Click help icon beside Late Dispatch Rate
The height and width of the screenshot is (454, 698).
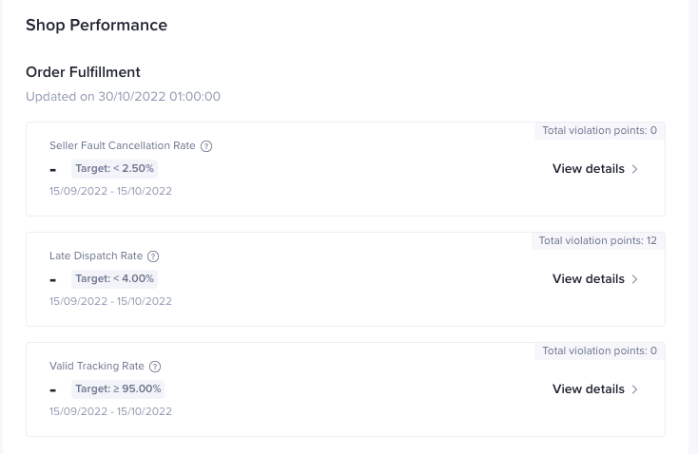point(153,256)
